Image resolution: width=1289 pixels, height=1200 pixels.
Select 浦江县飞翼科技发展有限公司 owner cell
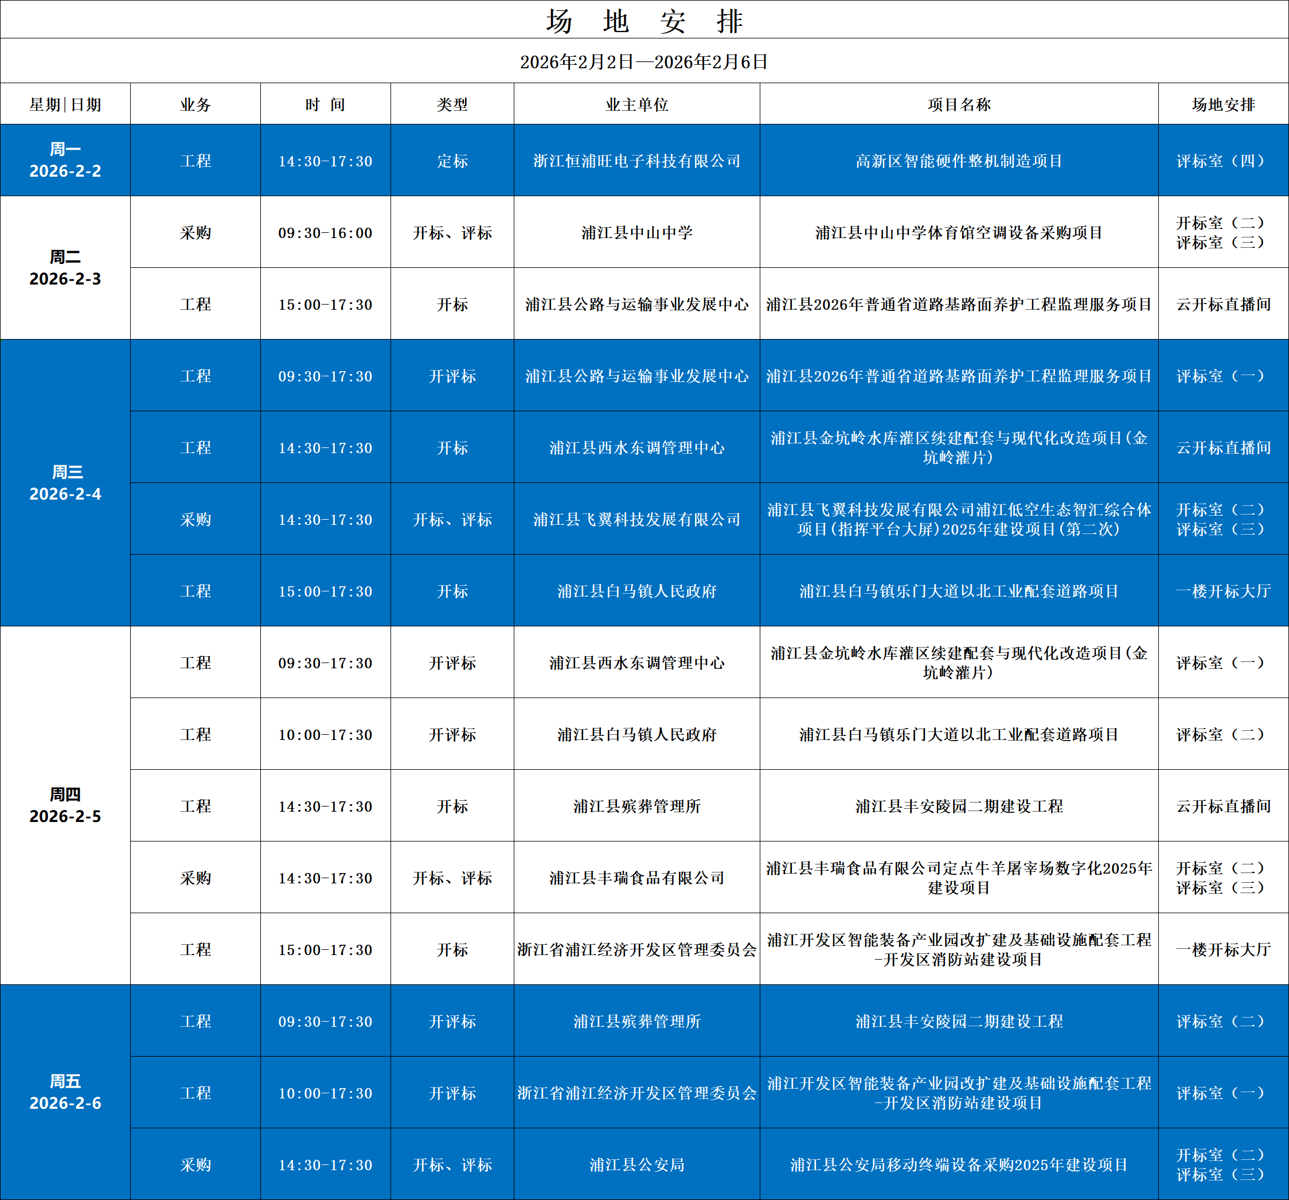636,520
